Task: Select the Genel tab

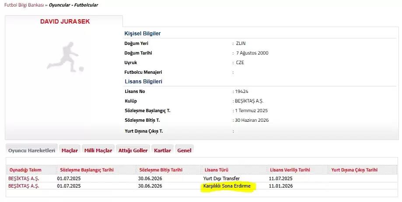Action: [x=184, y=151]
